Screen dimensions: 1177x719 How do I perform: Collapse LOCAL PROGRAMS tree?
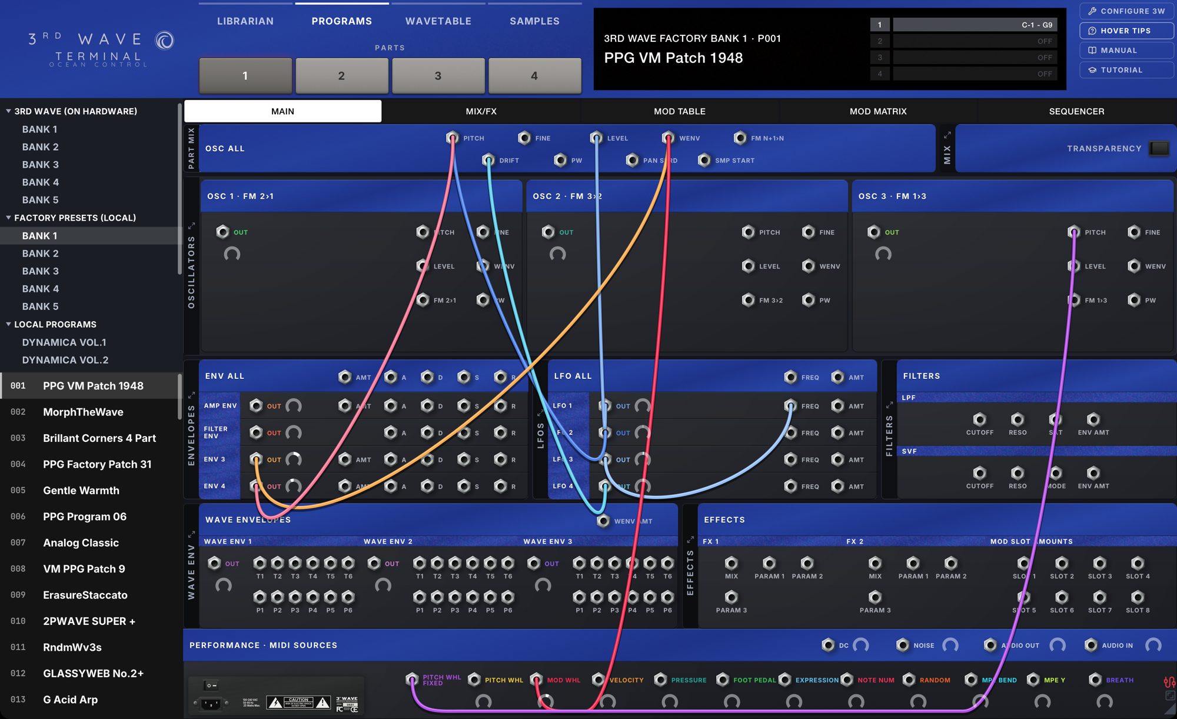click(x=8, y=324)
